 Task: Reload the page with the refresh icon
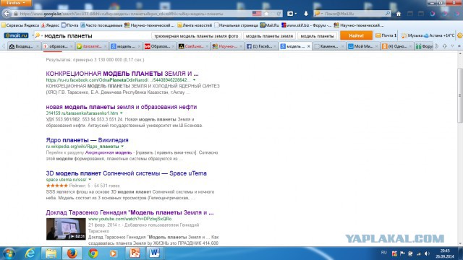tap(279, 14)
